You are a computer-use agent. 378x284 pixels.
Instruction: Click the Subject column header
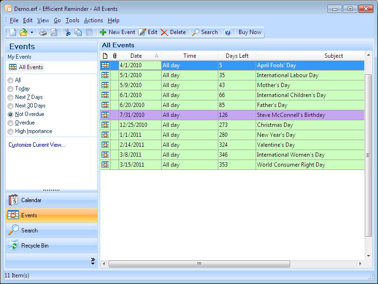click(x=310, y=56)
